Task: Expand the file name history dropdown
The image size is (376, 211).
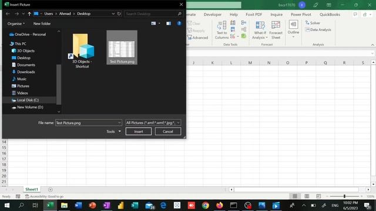Action: coord(119,122)
